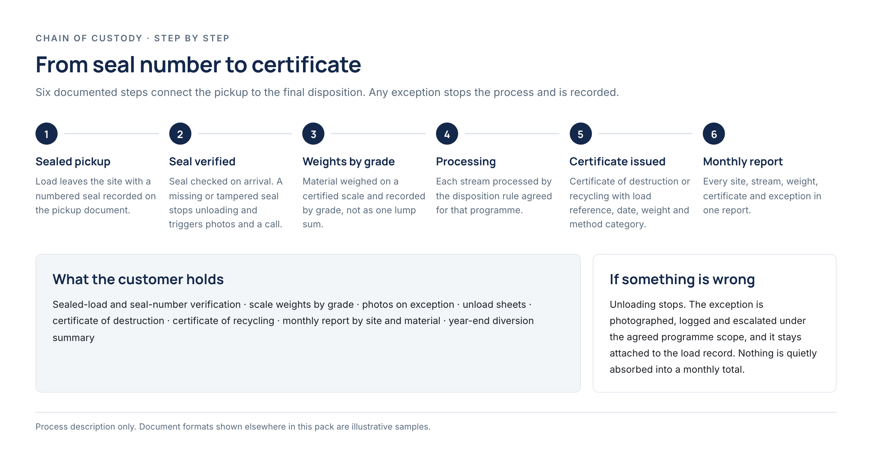872x465 pixels.
Task: Click the Certificate issued heading
Action: click(617, 162)
